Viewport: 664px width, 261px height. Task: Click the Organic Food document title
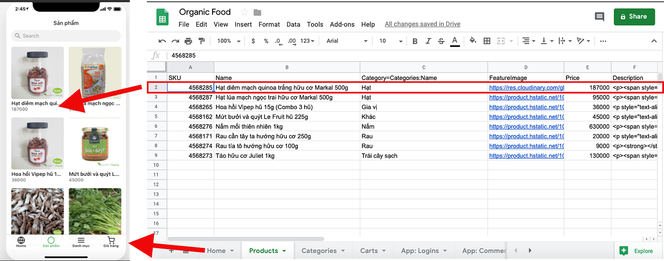pyautogui.click(x=205, y=12)
